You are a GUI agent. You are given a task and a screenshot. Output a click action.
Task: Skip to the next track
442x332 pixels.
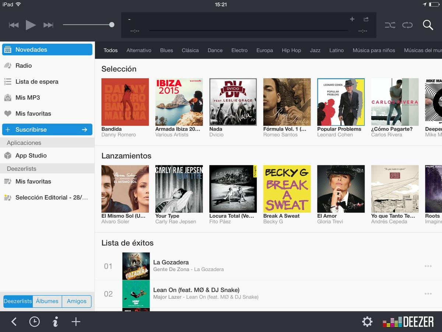click(48, 25)
